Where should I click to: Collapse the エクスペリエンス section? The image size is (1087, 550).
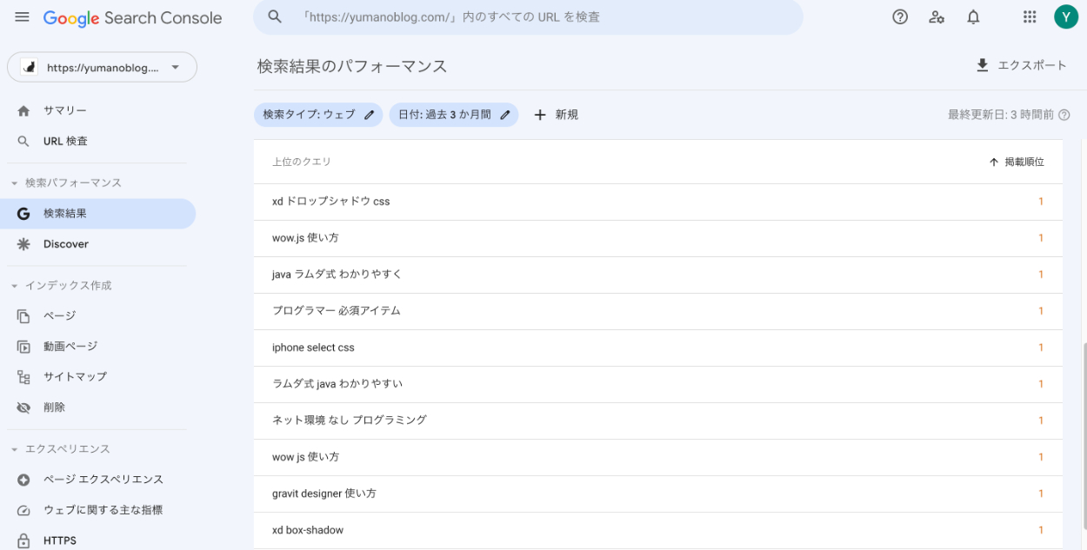point(15,449)
